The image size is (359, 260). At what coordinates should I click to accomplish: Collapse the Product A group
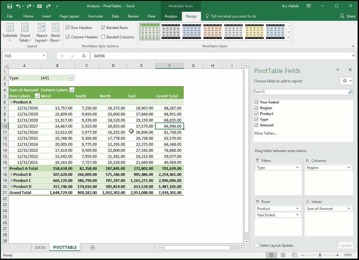click(x=11, y=102)
